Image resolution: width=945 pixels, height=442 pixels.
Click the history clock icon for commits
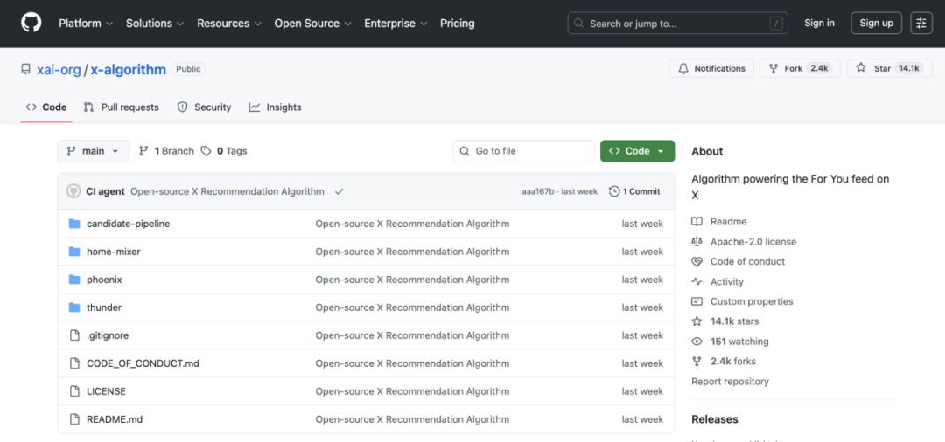(614, 191)
